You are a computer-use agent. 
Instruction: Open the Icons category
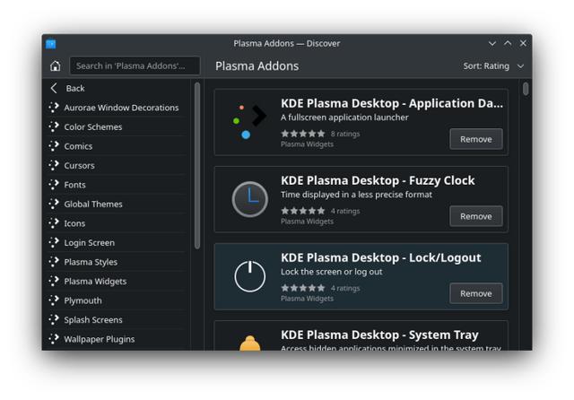pos(117,223)
